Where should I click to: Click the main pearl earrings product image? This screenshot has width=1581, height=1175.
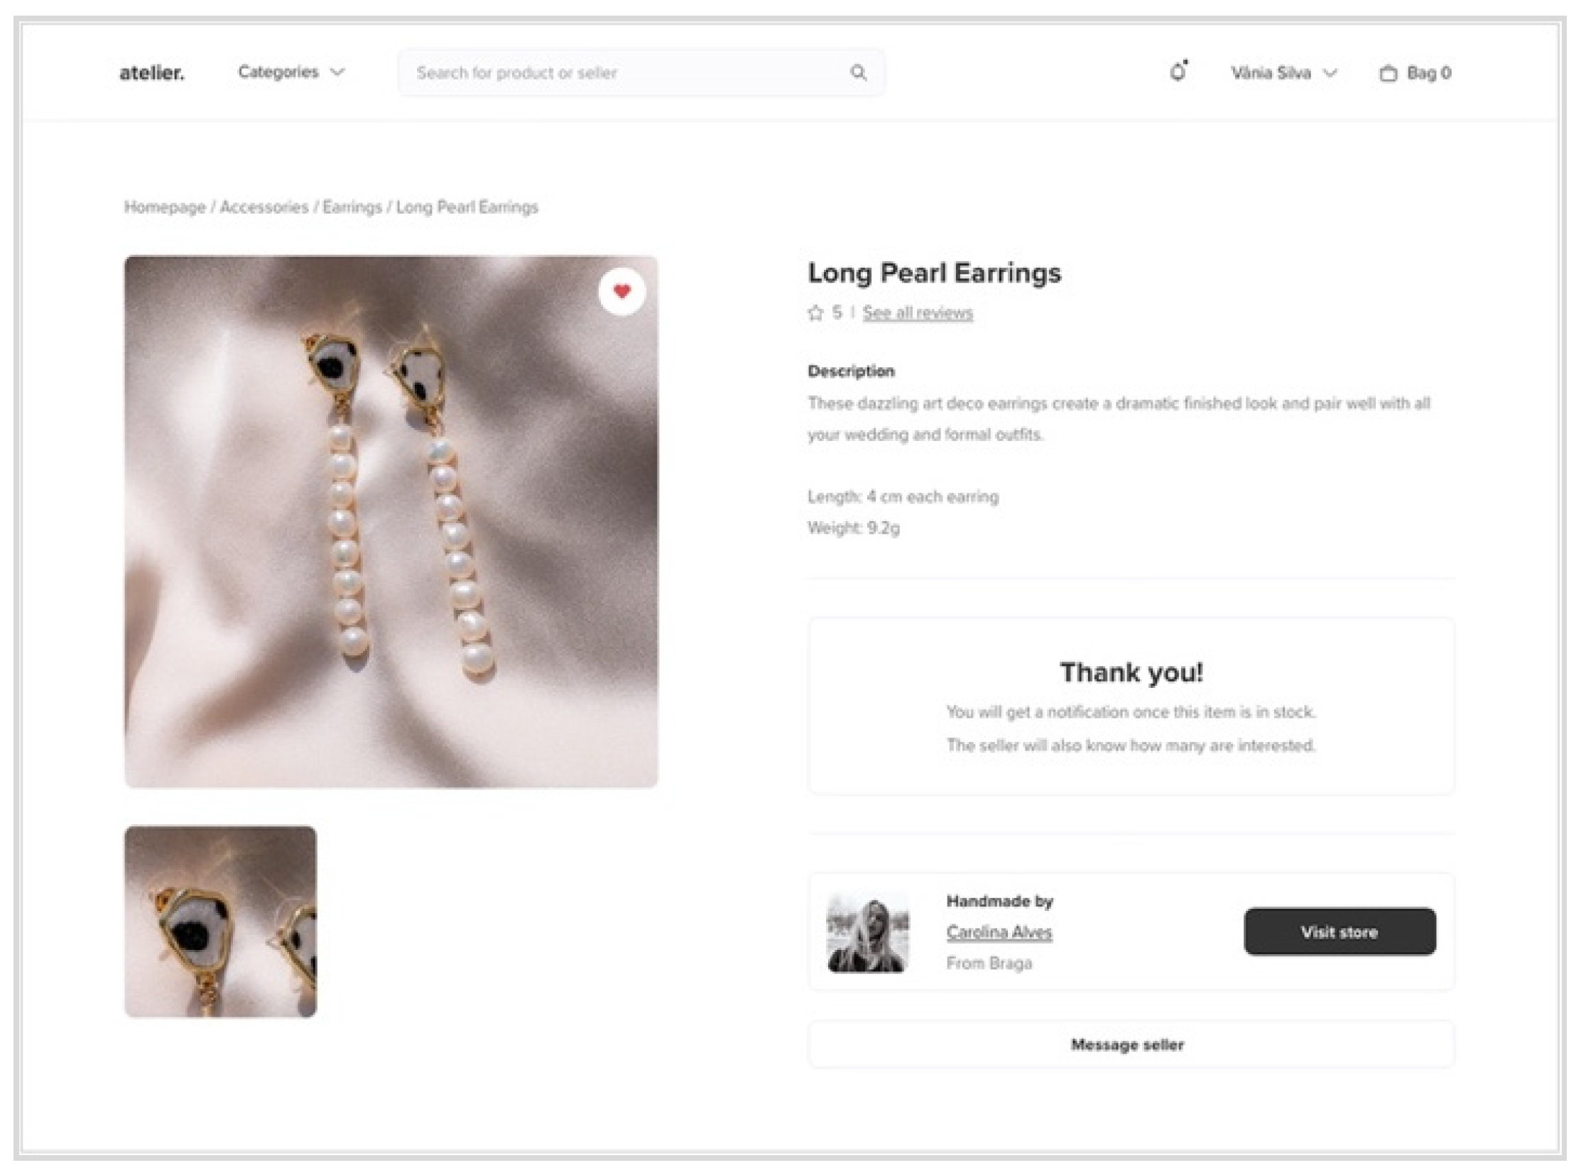pos(391,522)
